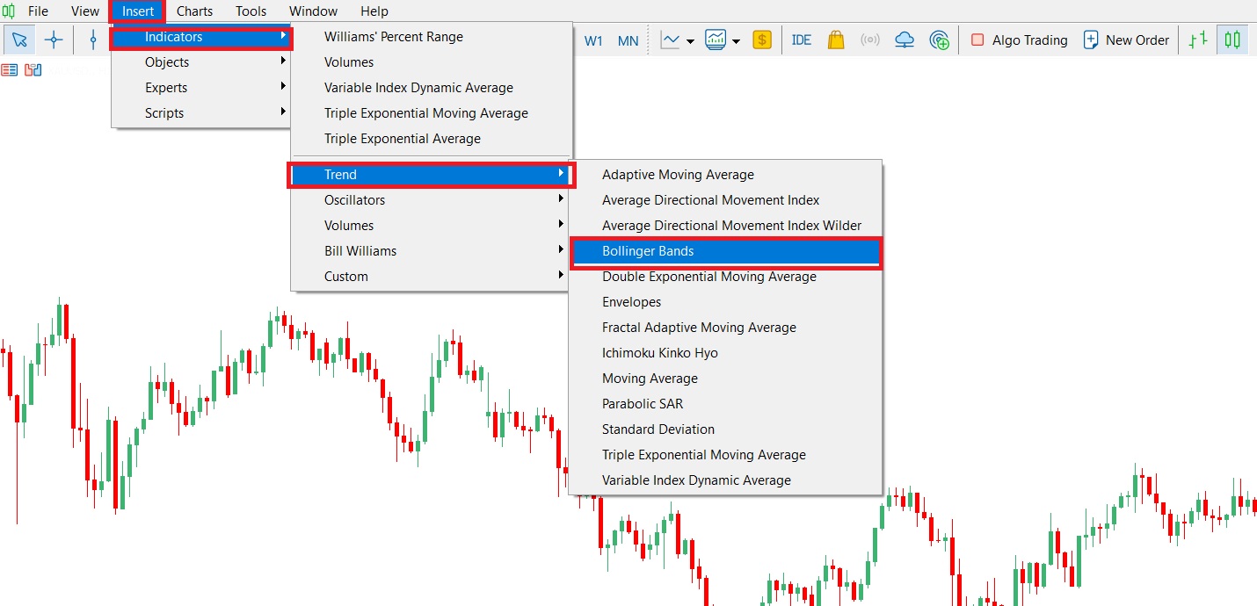Click the signals add icon beside cloud

940,40
